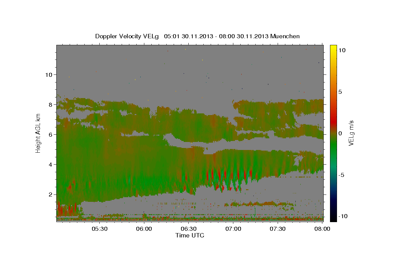Viewport: 400px width, 266px height.
Task: Click the '06:00' time axis label
Action: [x=144, y=229]
